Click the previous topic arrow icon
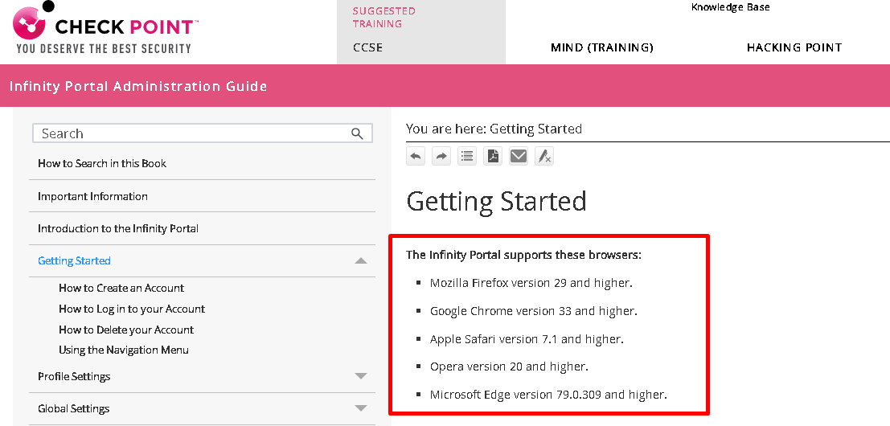This screenshot has height=426, width=890. [416, 156]
